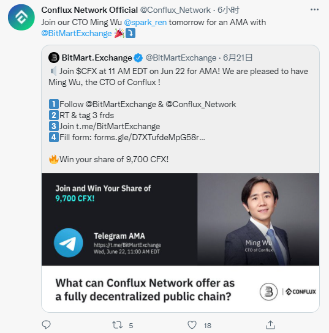Open the reply comment icon
The image size is (329, 333).
(46, 324)
